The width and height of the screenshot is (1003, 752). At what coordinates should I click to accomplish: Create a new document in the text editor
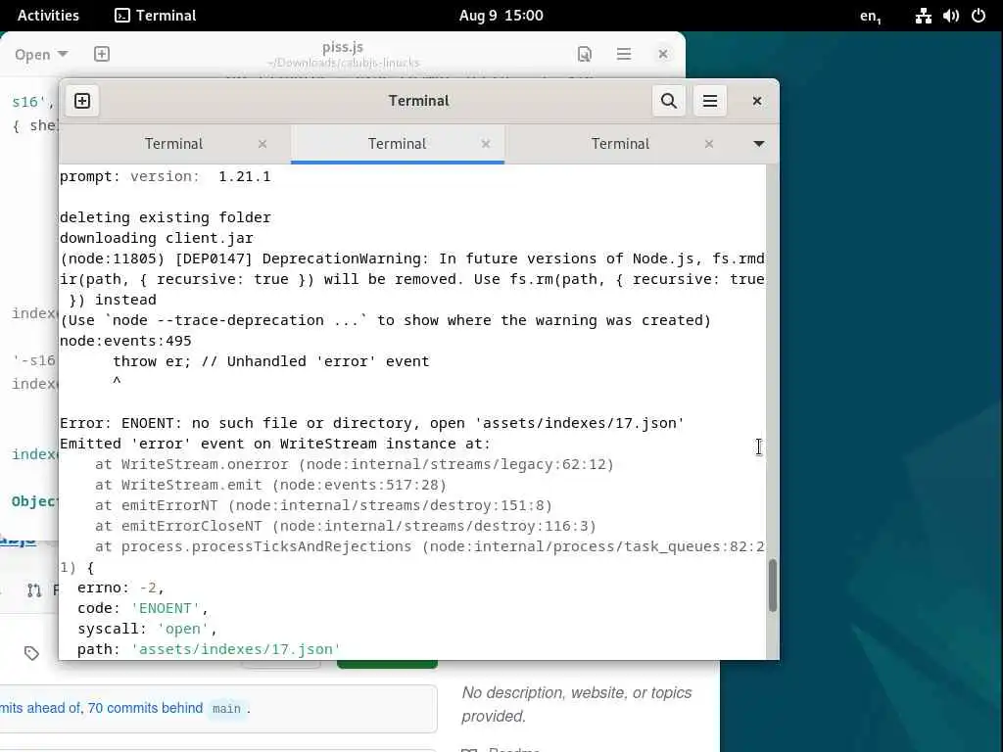[102, 54]
